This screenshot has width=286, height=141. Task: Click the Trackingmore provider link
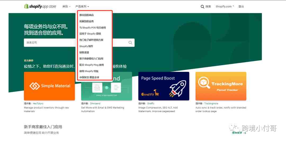[x=211, y=104]
